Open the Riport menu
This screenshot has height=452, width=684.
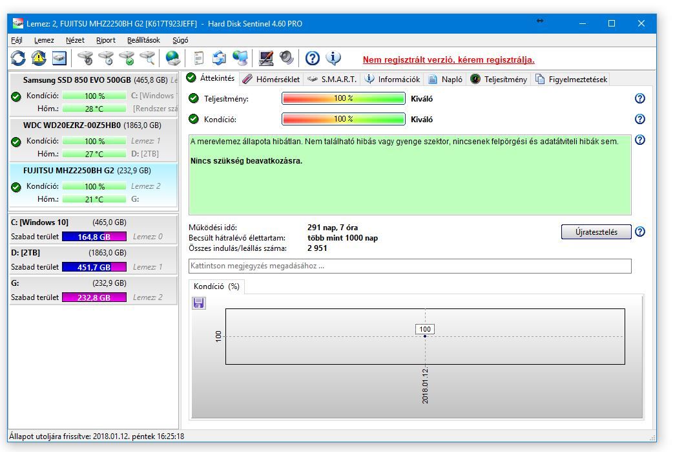coord(105,40)
